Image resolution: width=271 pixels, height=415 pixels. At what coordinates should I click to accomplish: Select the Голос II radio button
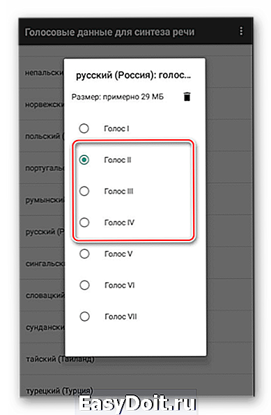coord(84,160)
